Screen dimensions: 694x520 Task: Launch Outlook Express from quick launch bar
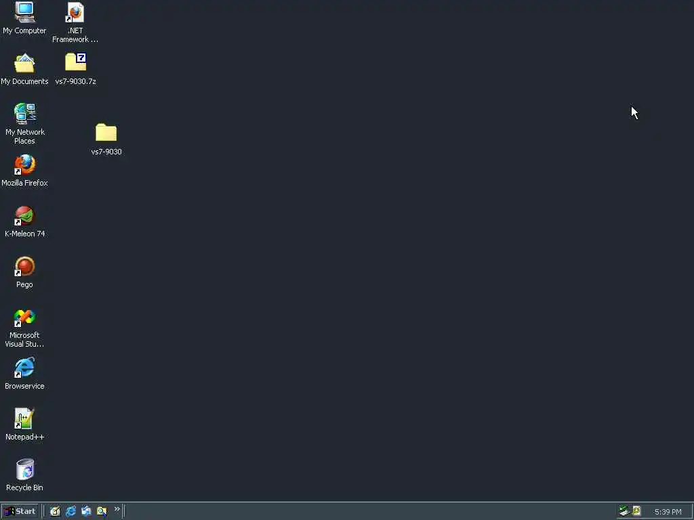tap(86, 512)
